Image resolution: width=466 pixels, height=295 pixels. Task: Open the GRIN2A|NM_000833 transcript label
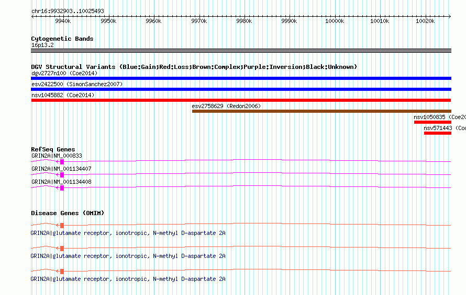coord(57,156)
